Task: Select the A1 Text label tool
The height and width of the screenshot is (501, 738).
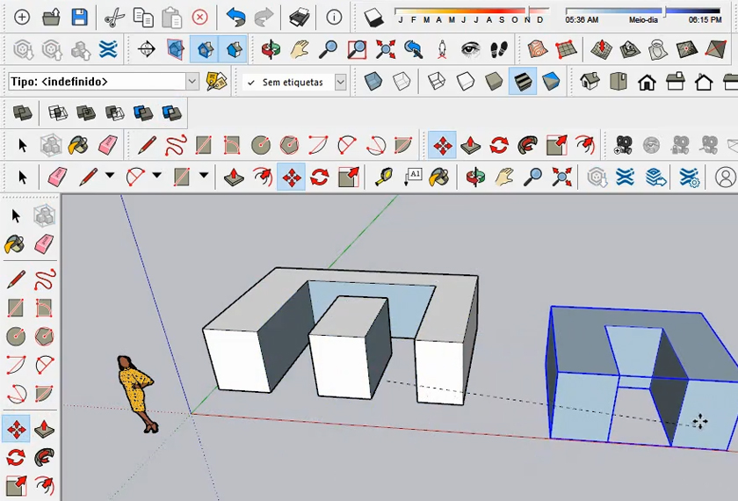Action: pos(413,177)
